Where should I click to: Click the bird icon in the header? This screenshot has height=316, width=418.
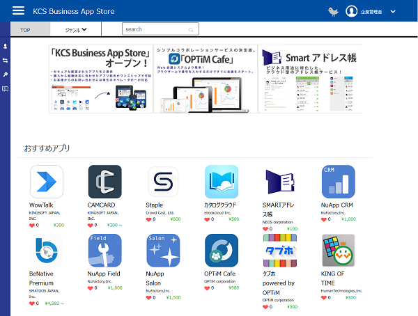(x=333, y=11)
